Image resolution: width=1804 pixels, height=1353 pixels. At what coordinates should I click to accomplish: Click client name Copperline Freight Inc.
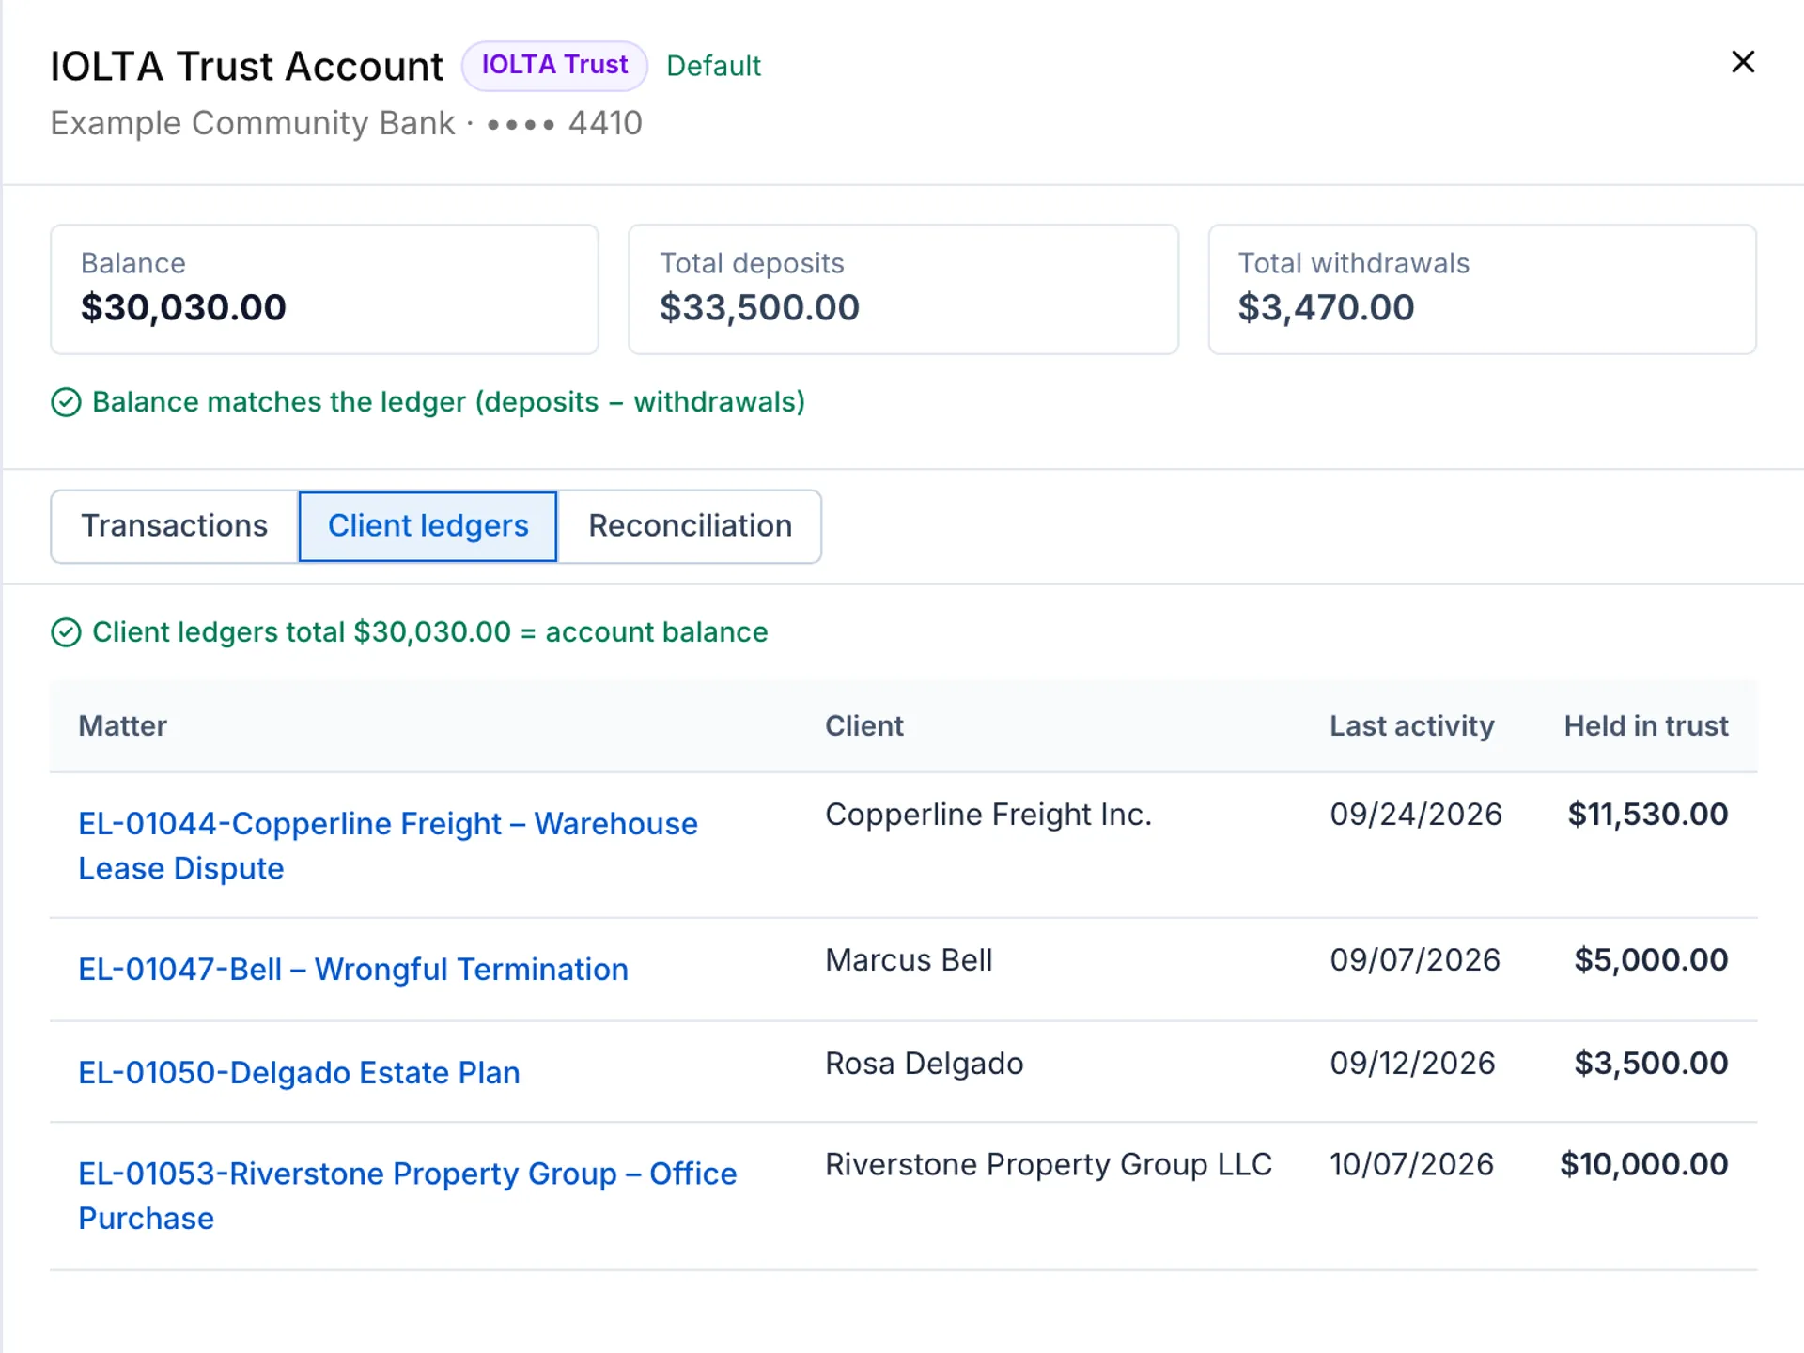pyautogui.click(x=988, y=814)
